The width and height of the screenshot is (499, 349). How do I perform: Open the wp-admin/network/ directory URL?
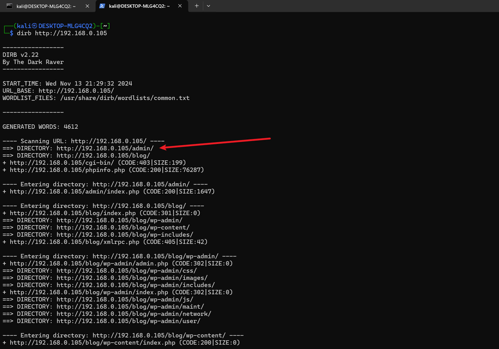click(x=134, y=314)
